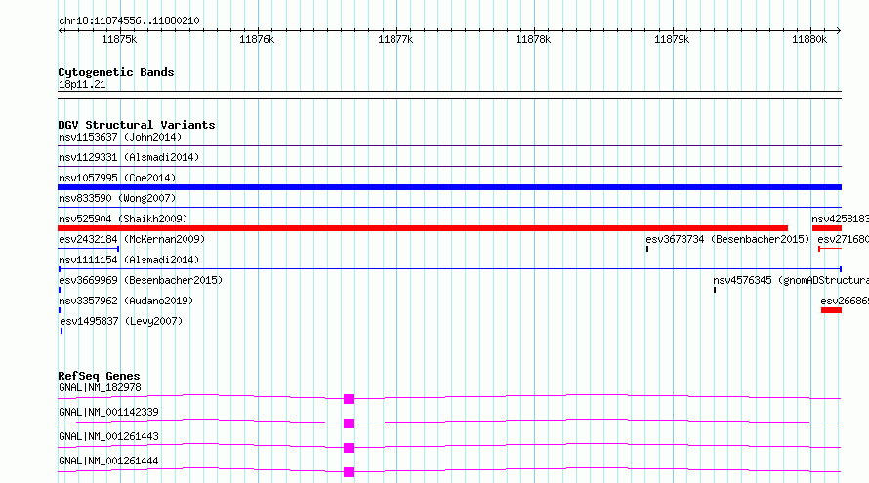Click the 18p11.21 band label
This screenshot has width=869, height=483.
82,84
